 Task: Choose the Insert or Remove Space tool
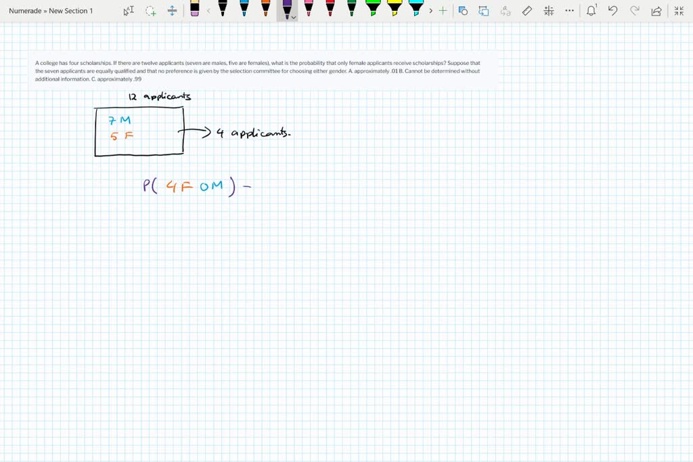[172, 11]
